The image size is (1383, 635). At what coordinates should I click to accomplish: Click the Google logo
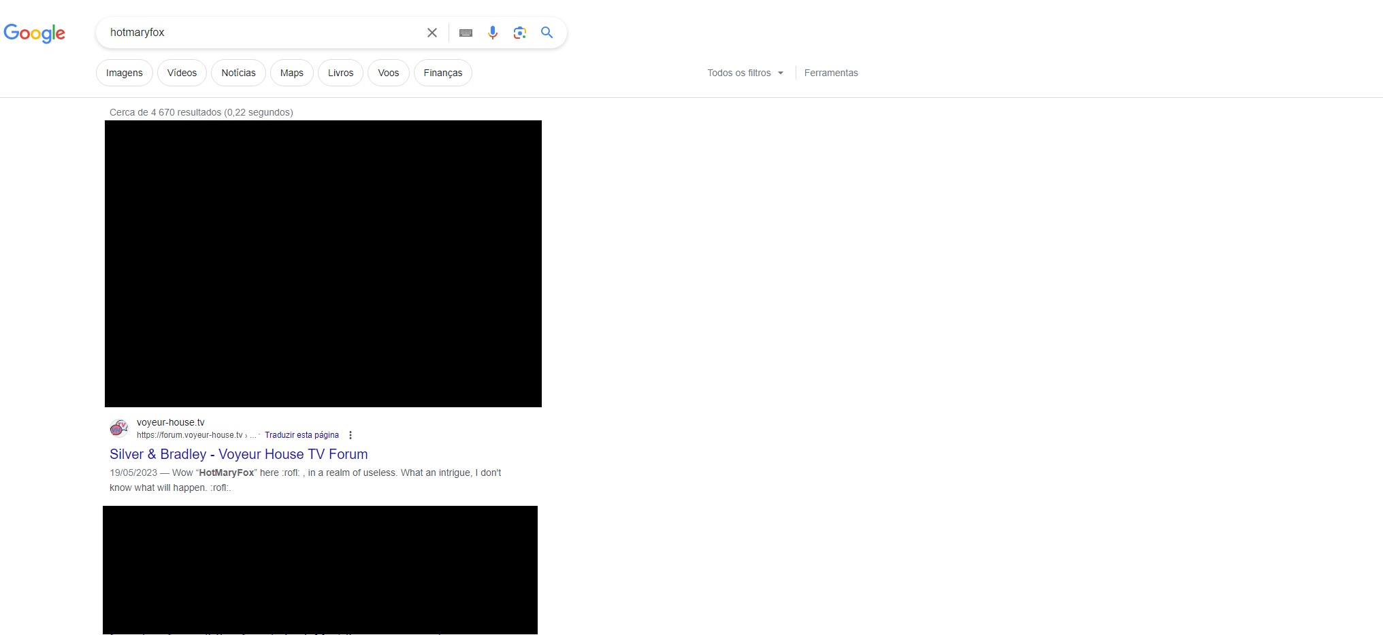click(x=34, y=33)
